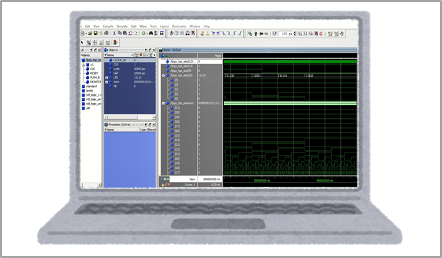Collapse the /fpga_top_sim/moni bus in Wave
Image resolution: width=442 pixels, height=258 pixels.
(163, 104)
